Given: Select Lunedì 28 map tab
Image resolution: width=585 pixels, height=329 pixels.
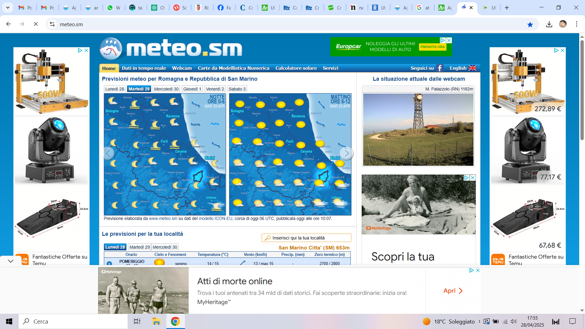Looking at the screenshot, I should [x=115, y=89].
